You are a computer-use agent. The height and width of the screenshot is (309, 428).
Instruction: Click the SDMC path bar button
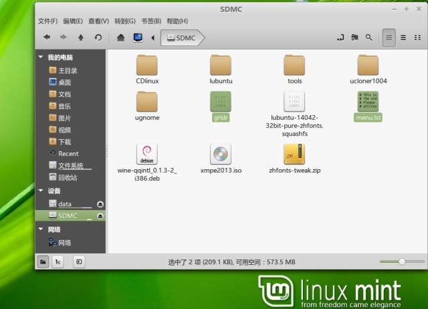[x=181, y=38]
